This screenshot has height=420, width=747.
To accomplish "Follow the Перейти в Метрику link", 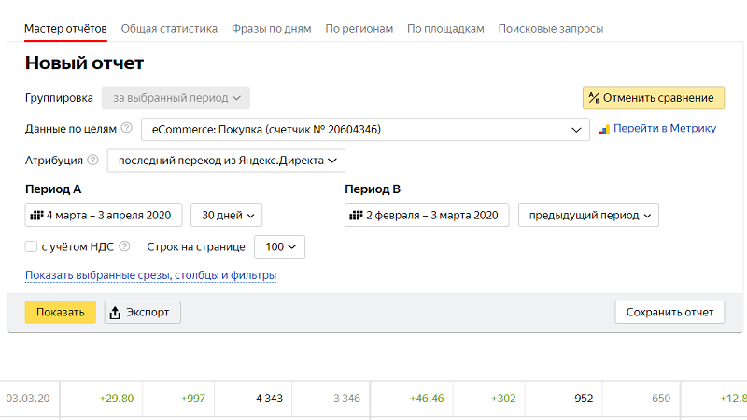I will tap(665, 128).
